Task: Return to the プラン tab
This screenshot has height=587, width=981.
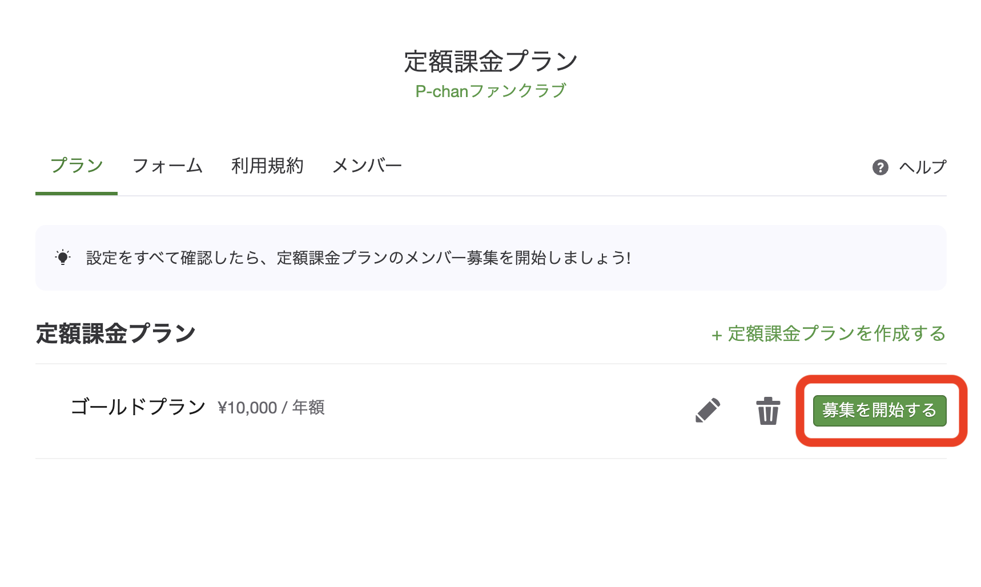Action: pyautogui.click(x=76, y=166)
